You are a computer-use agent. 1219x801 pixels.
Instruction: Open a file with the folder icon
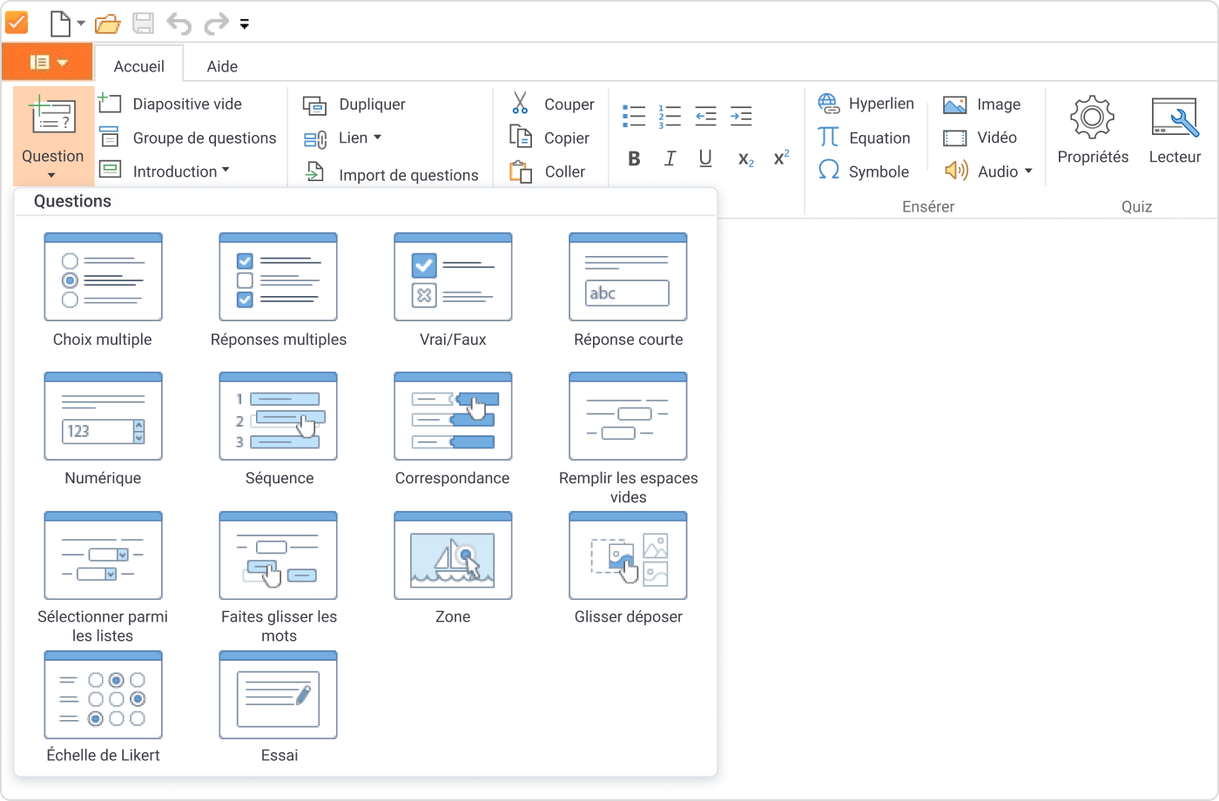coord(108,24)
